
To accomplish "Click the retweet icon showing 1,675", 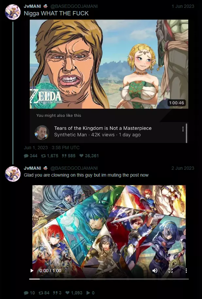I will (x=43, y=156).
